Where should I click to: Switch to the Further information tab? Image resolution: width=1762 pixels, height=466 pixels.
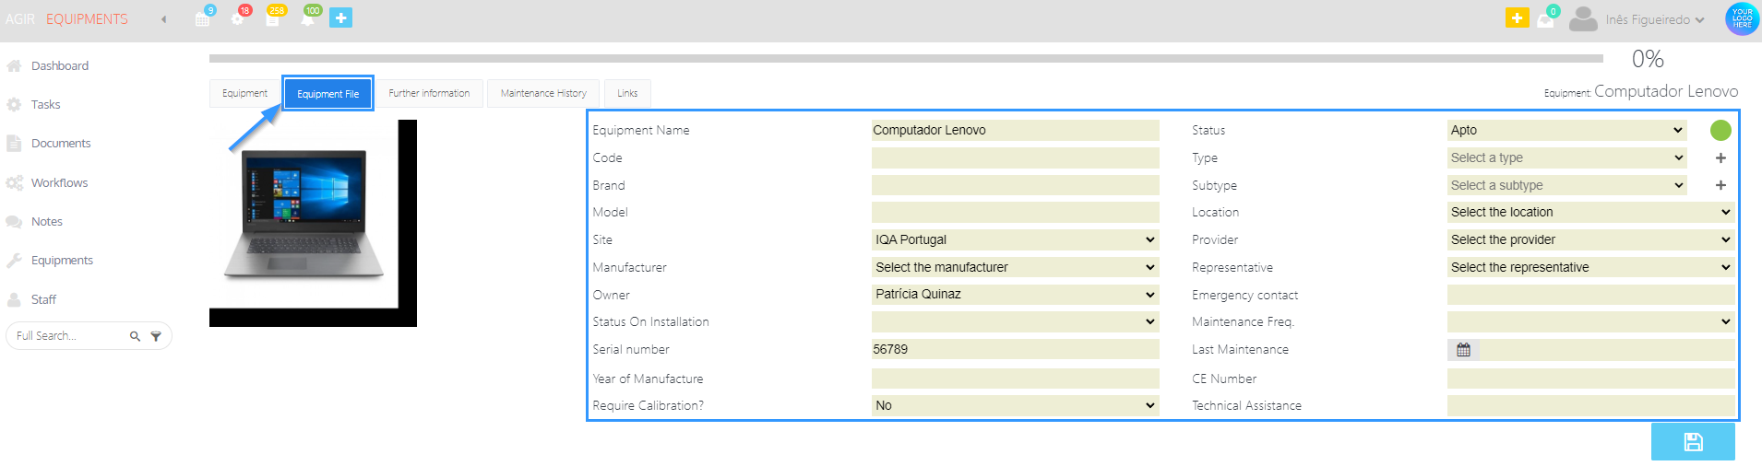click(429, 94)
